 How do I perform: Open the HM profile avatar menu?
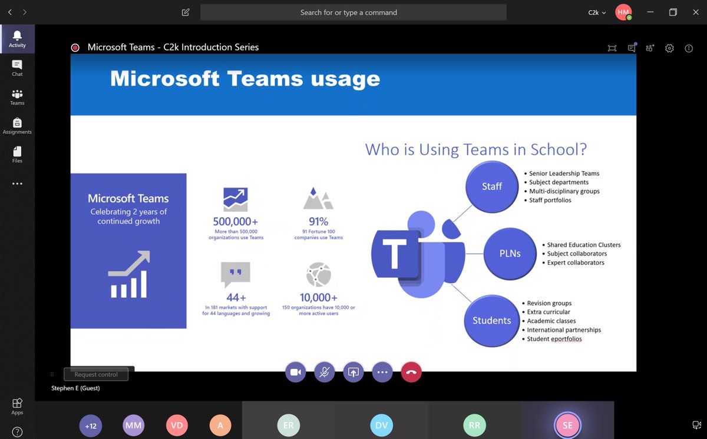click(623, 12)
